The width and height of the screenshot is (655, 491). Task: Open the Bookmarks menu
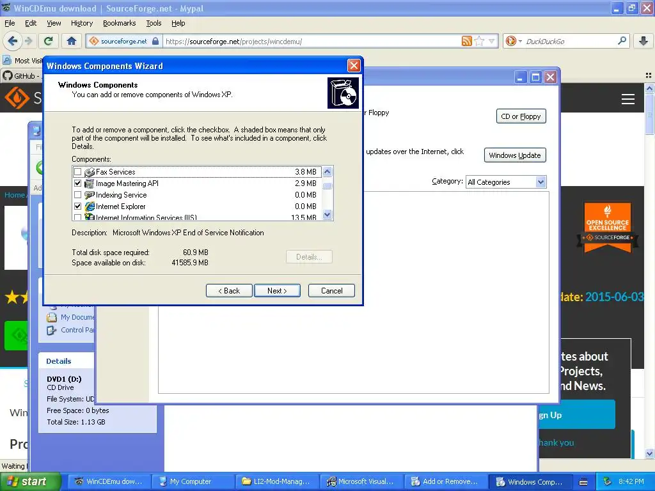(x=119, y=23)
